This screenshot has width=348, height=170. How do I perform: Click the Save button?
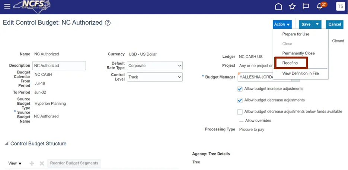pyautogui.click(x=306, y=24)
